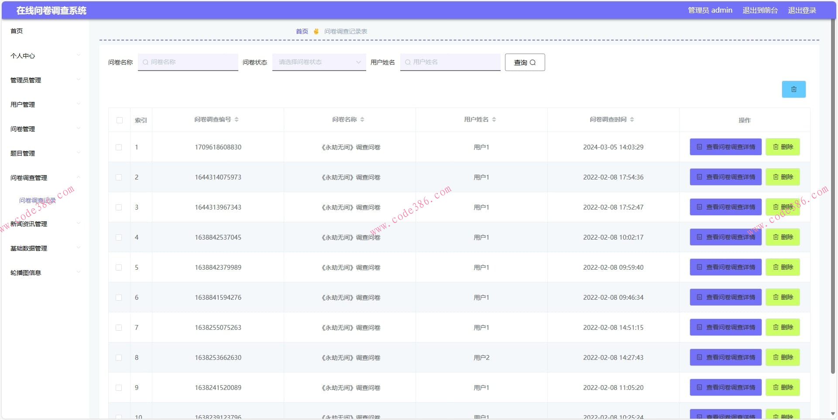Check the checkbox for row 1
This screenshot has width=838, height=420.
(119, 147)
